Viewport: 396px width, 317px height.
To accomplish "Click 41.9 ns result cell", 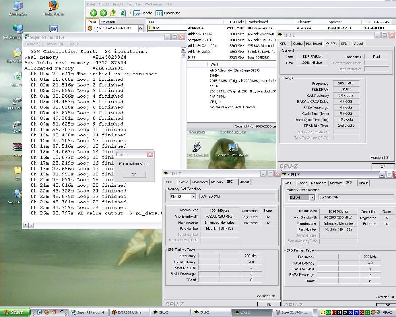I will (167, 28).
